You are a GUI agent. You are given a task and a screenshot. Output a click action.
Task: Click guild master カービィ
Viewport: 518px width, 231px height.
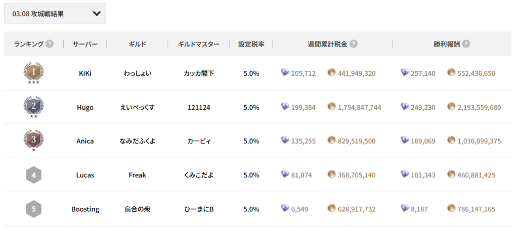tap(199, 141)
